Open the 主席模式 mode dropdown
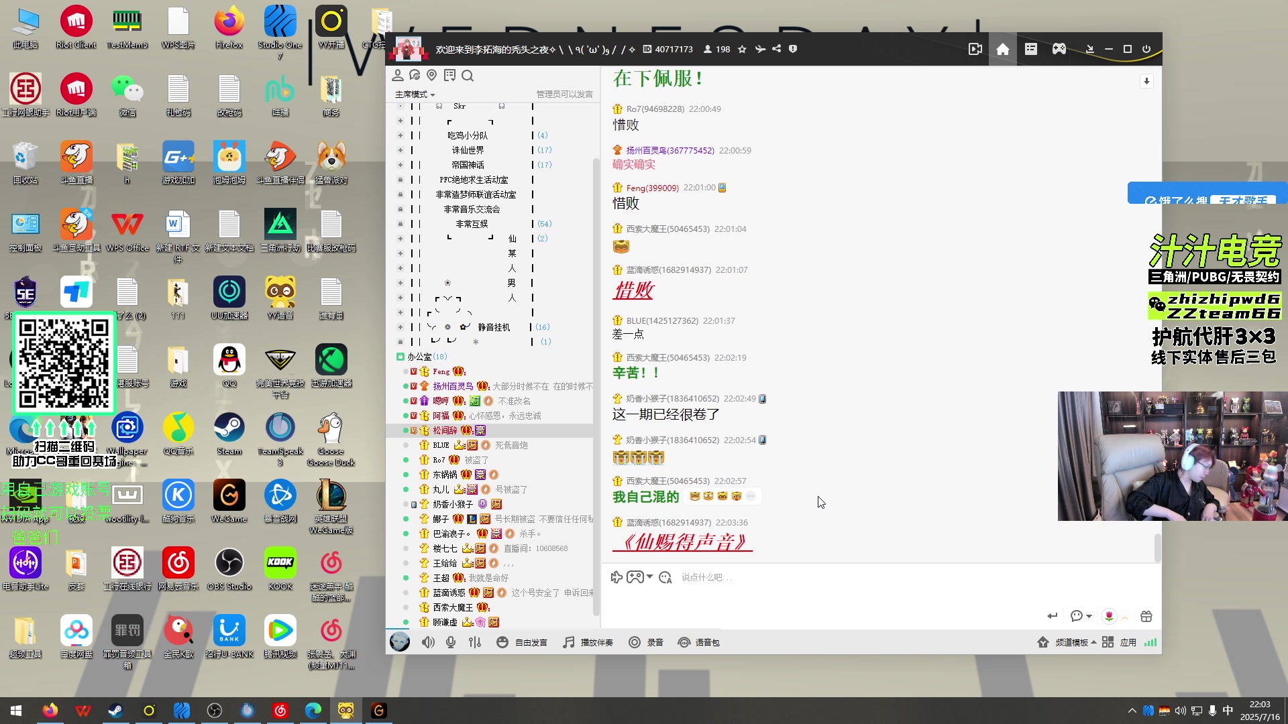Viewport: 1288px width, 724px height. [415, 95]
